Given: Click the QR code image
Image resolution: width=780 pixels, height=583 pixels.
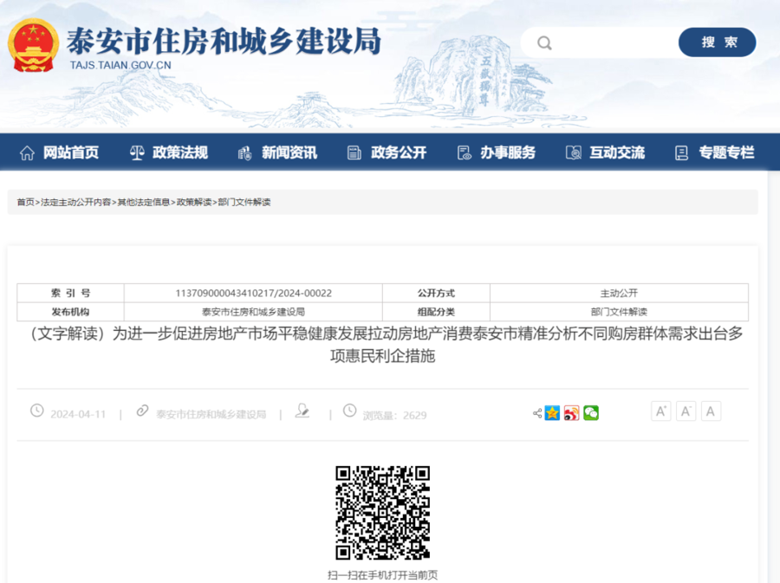Looking at the screenshot, I should click(382, 513).
